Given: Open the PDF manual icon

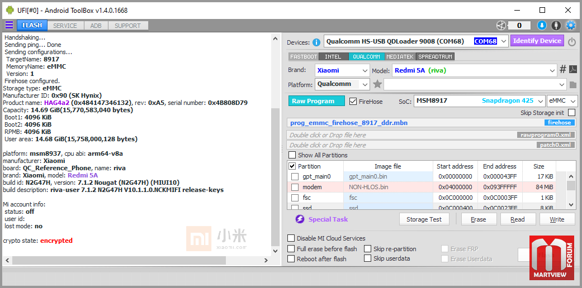Looking at the screenshot, I should tap(573, 69).
